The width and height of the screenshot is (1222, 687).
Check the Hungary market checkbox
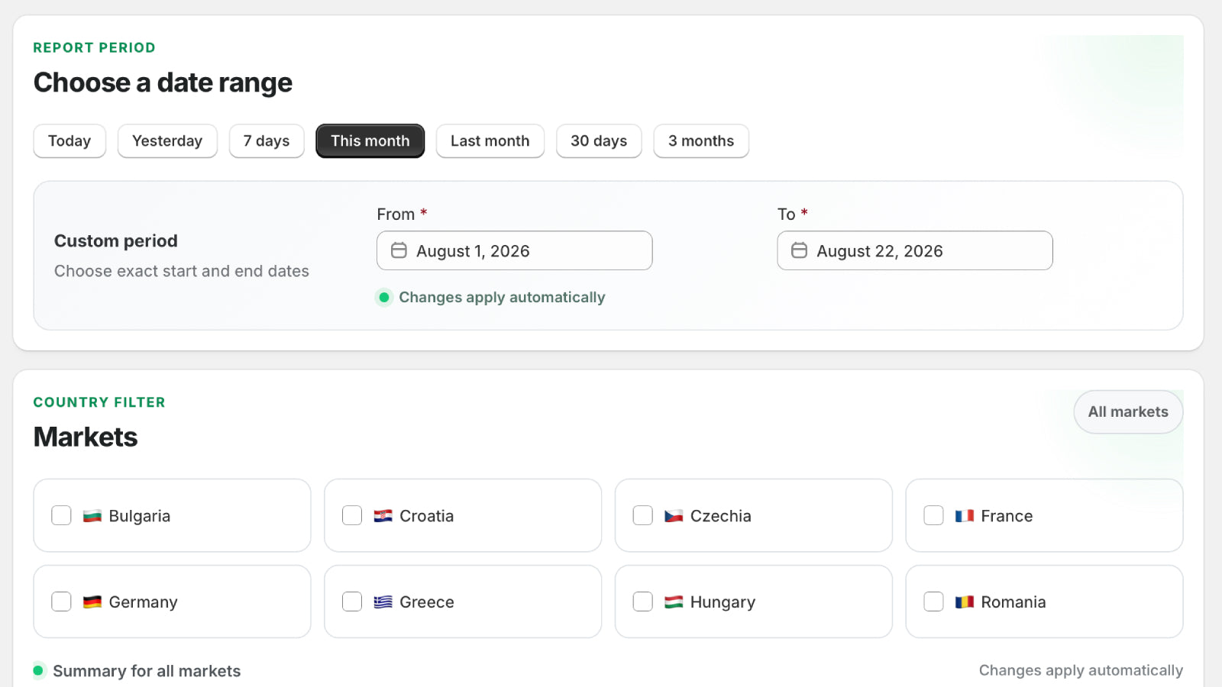tap(643, 602)
